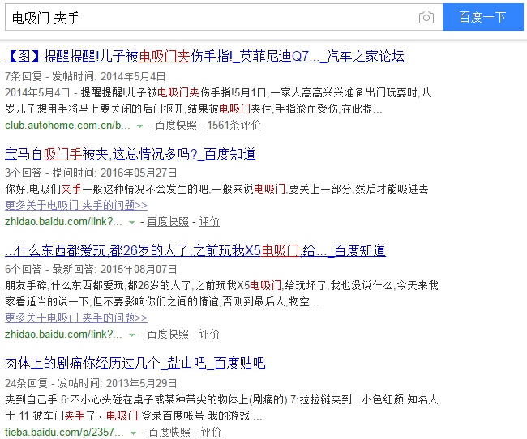Open the 1561条评价 reviews link
527x439 pixels.
(234, 126)
